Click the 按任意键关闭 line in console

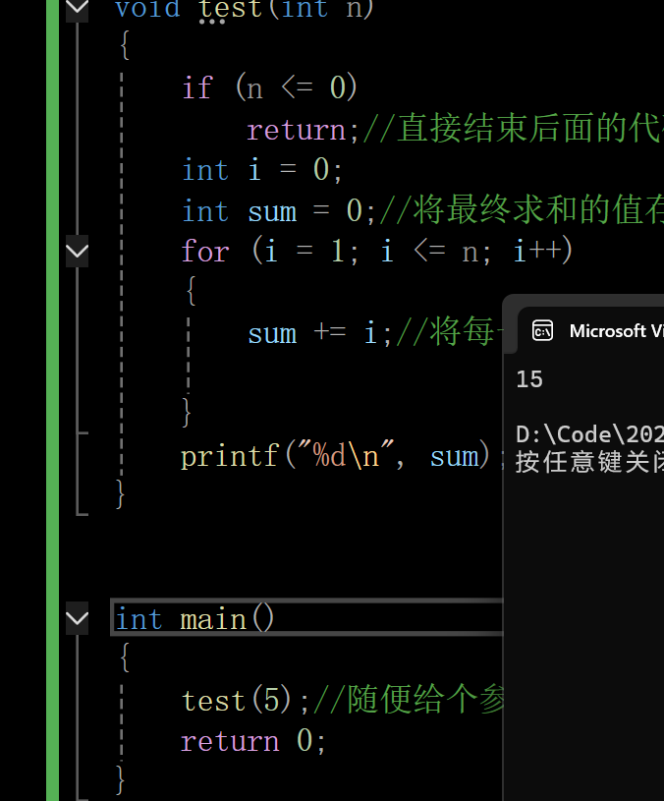[x=589, y=462]
